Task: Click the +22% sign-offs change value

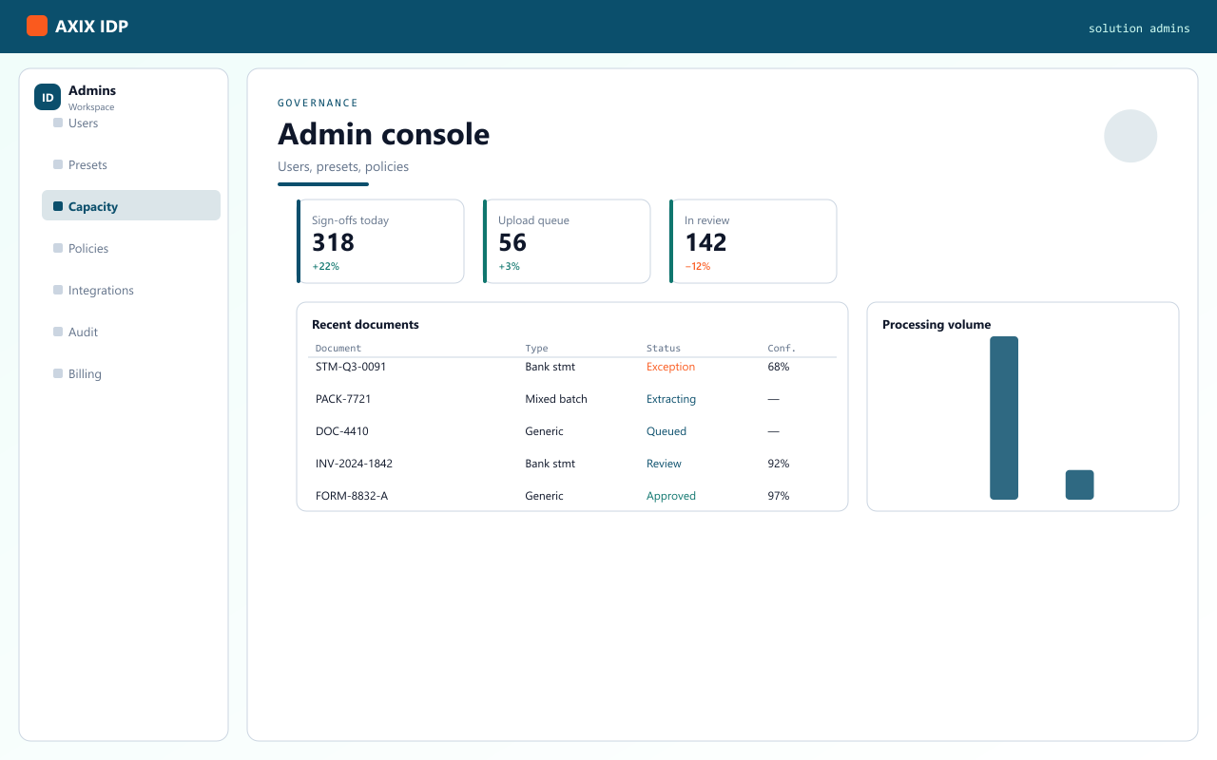Action: coord(325,266)
